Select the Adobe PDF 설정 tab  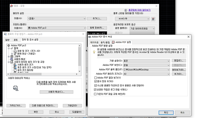(121, 42)
